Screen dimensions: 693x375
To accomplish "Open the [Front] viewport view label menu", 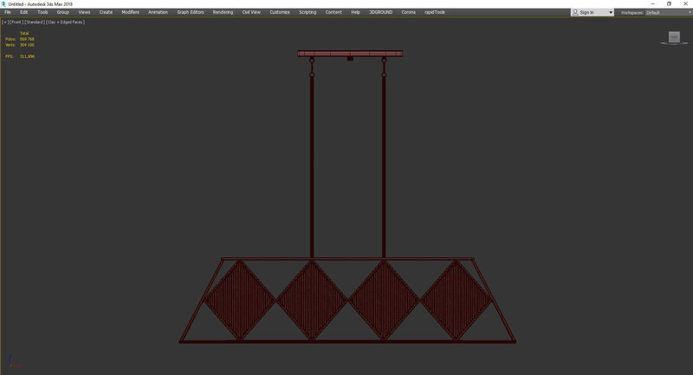I will click(x=15, y=22).
